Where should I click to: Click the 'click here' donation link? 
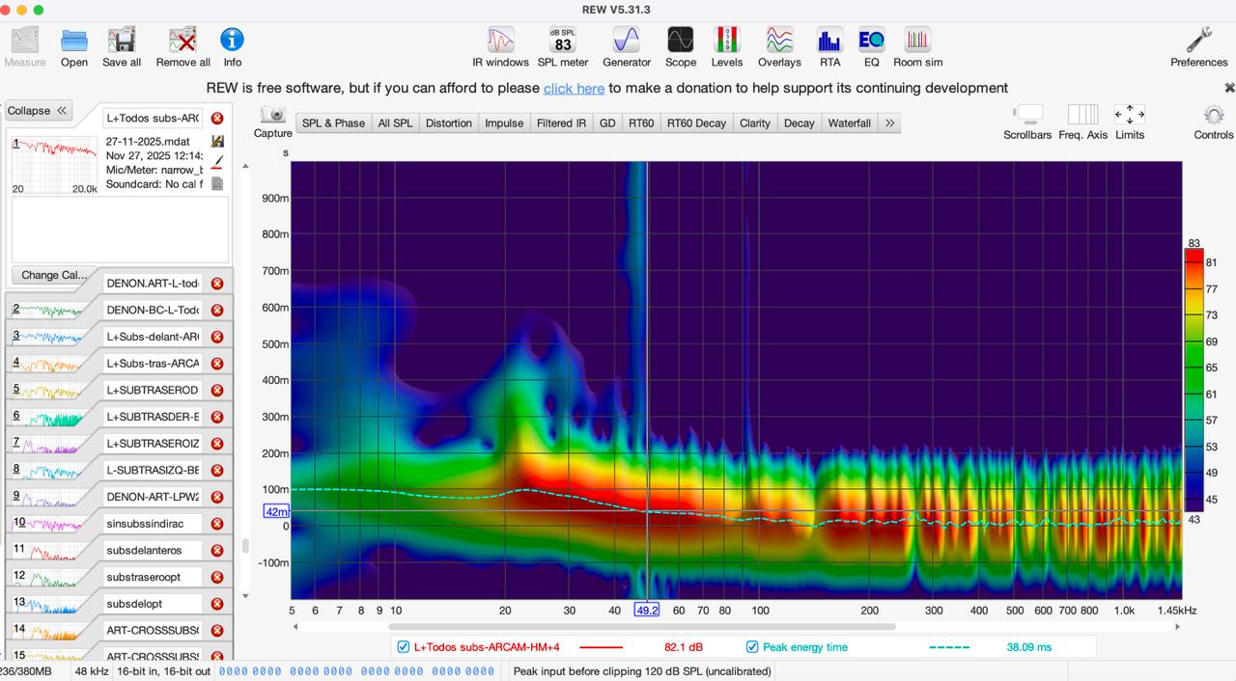click(574, 88)
